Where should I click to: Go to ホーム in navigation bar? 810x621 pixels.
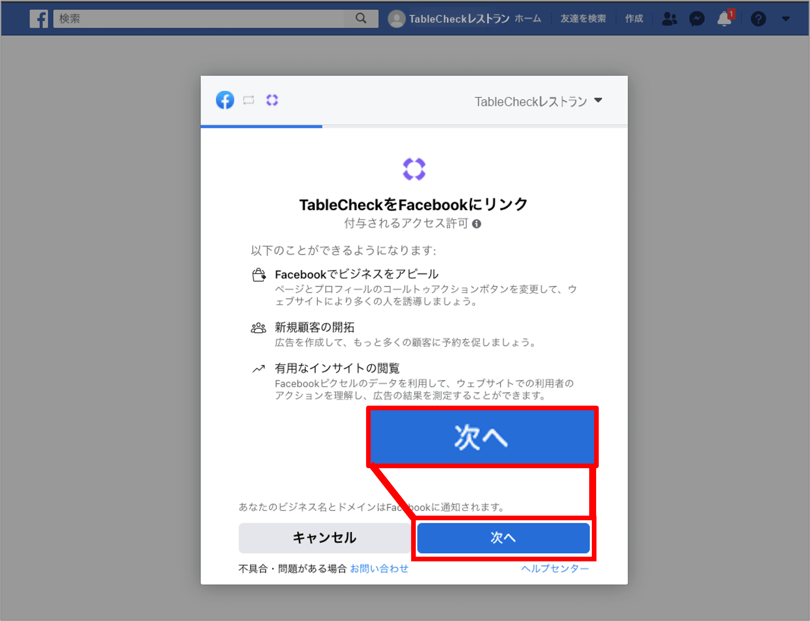tap(528, 19)
